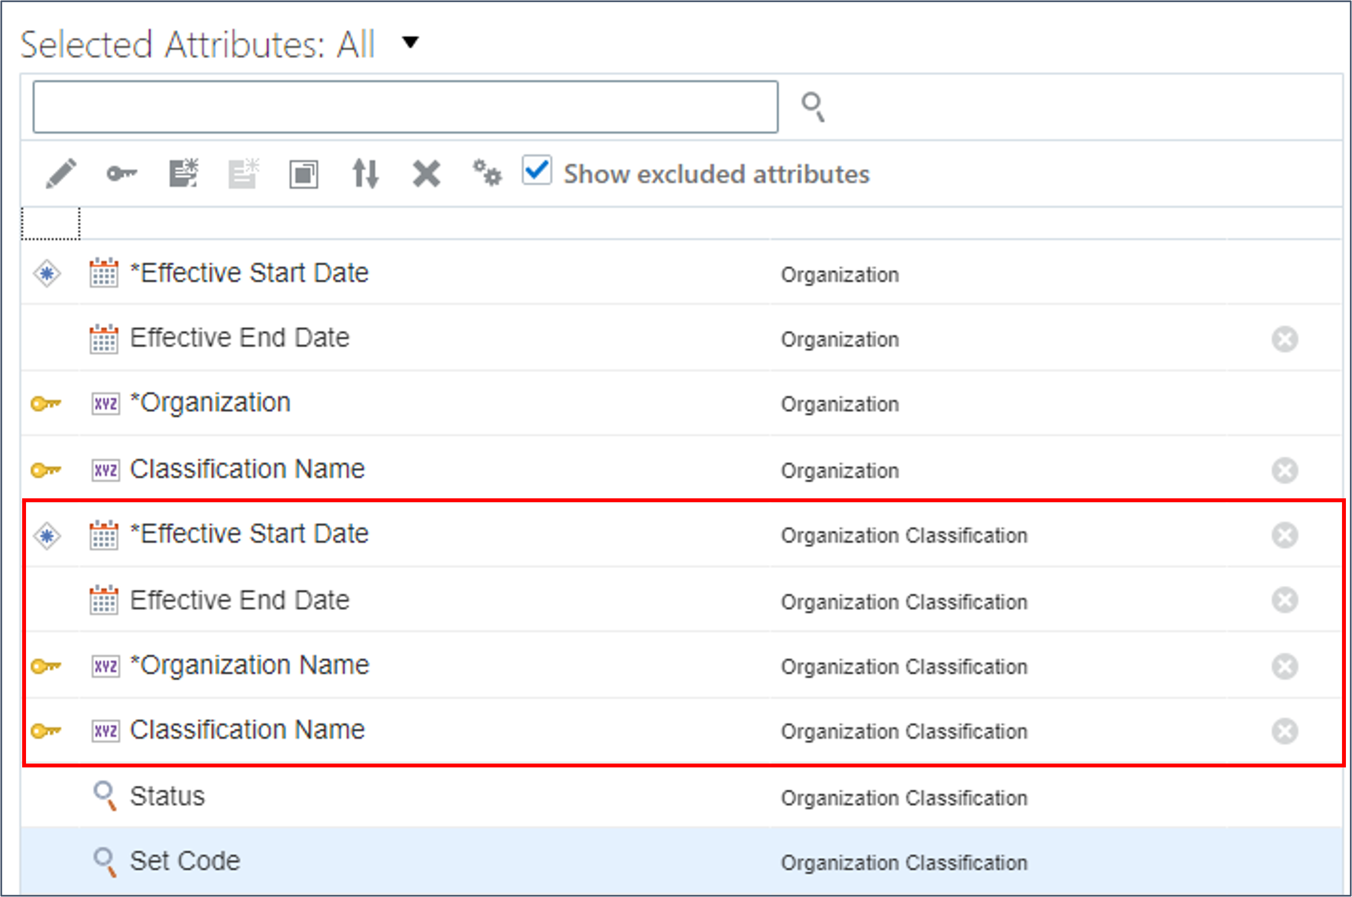Select the Status attribute row
Image resolution: width=1352 pixels, height=897 pixels.
(167, 796)
